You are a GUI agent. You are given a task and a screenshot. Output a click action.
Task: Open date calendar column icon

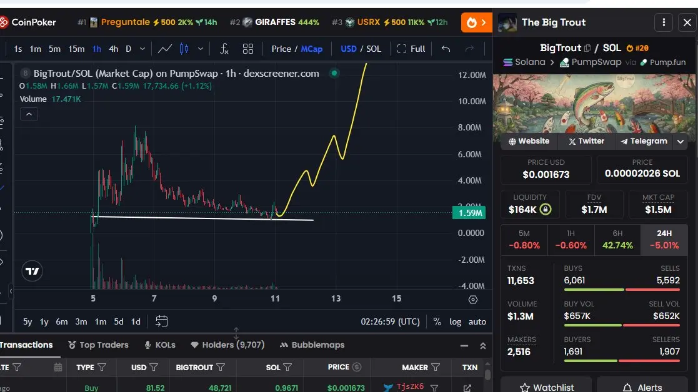58,367
